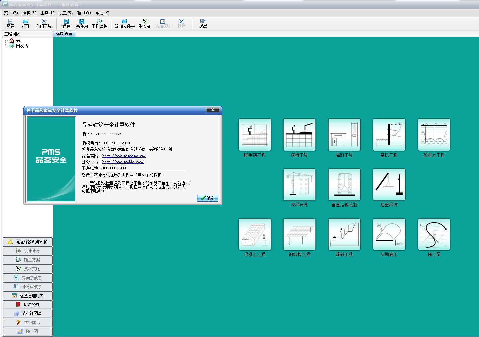Click the 新建 new project toolbar button
This screenshot has height=337, width=479.
coord(10,23)
